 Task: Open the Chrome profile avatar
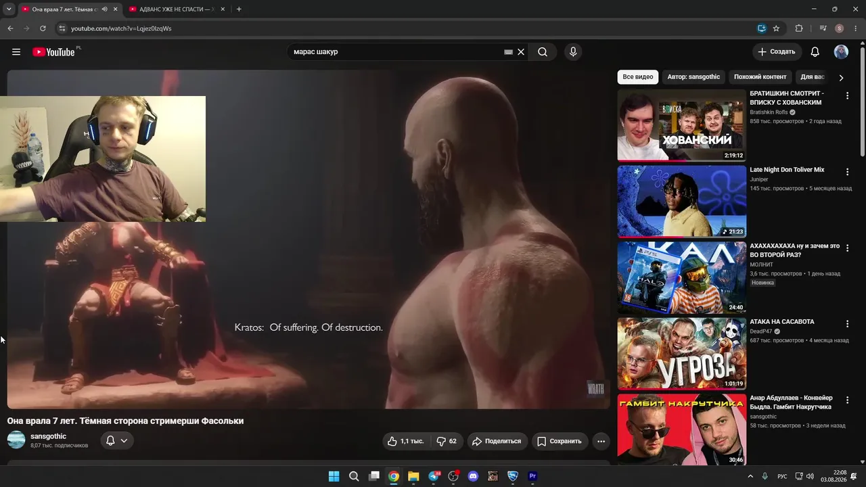(x=840, y=28)
